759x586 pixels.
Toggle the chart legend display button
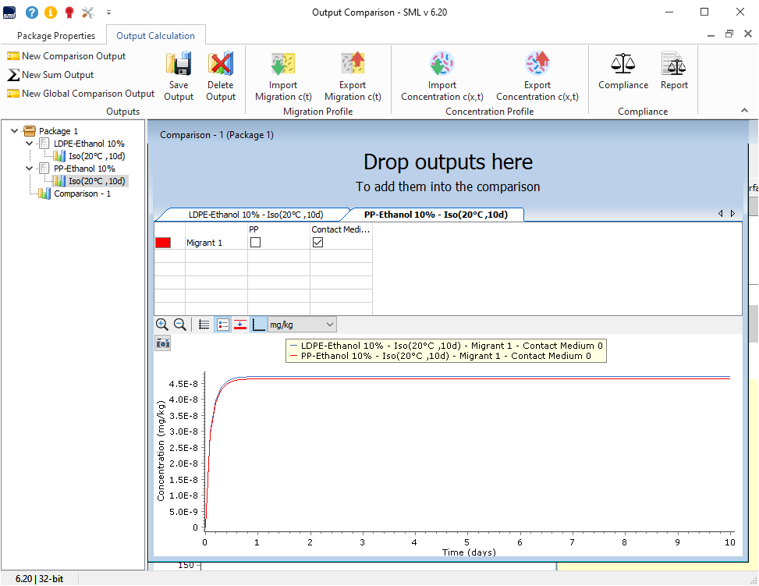(x=222, y=325)
